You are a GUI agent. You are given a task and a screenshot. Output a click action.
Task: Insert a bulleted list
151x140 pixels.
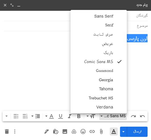click(16, 116)
